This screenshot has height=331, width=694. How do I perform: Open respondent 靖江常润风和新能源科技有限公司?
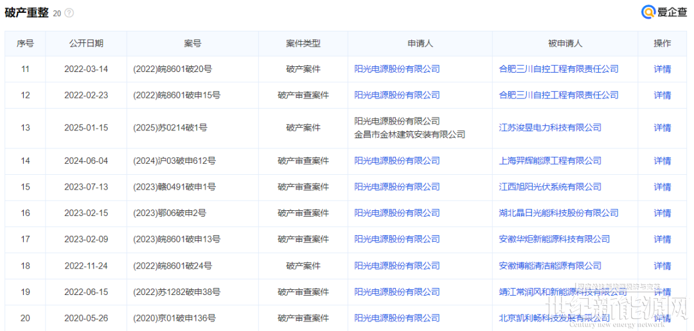(563, 292)
